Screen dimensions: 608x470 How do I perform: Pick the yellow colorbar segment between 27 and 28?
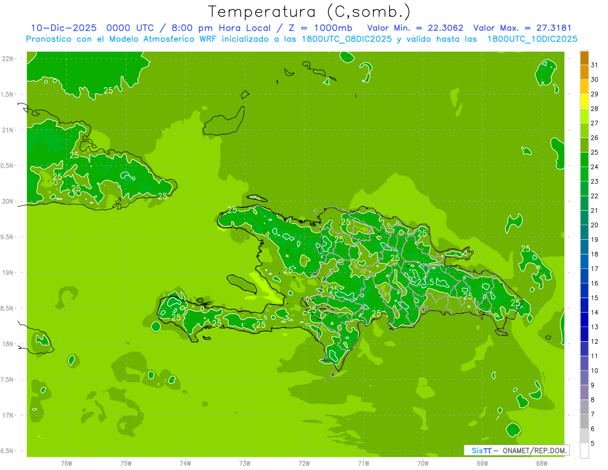(584, 116)
